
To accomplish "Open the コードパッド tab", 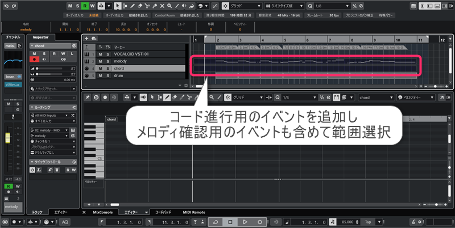I will coord(163,212).
